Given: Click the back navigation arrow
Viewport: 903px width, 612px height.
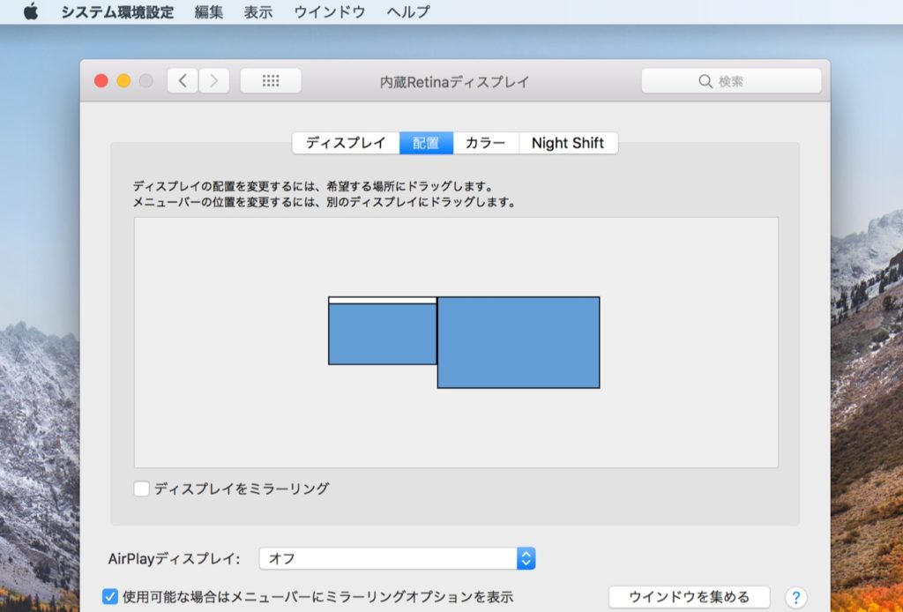Looking at the screenshot, I should pyautogui.click(x=183, y=81).
